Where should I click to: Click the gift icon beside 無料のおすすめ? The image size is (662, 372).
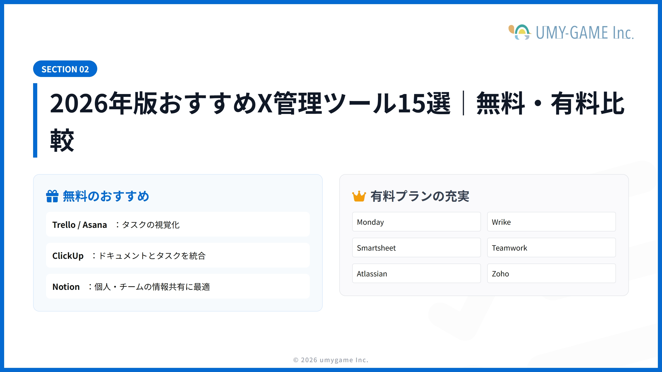pos(52,196)
